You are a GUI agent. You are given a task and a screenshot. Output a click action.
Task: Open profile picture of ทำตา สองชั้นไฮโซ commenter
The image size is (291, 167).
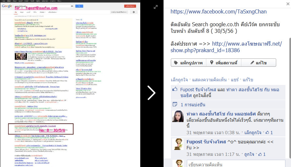pos(178,116)
